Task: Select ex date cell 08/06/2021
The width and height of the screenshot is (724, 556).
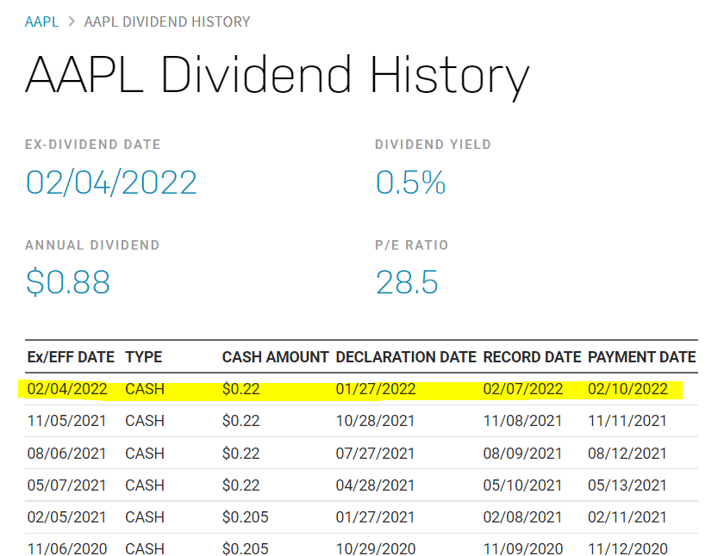Action: [66, 454]
